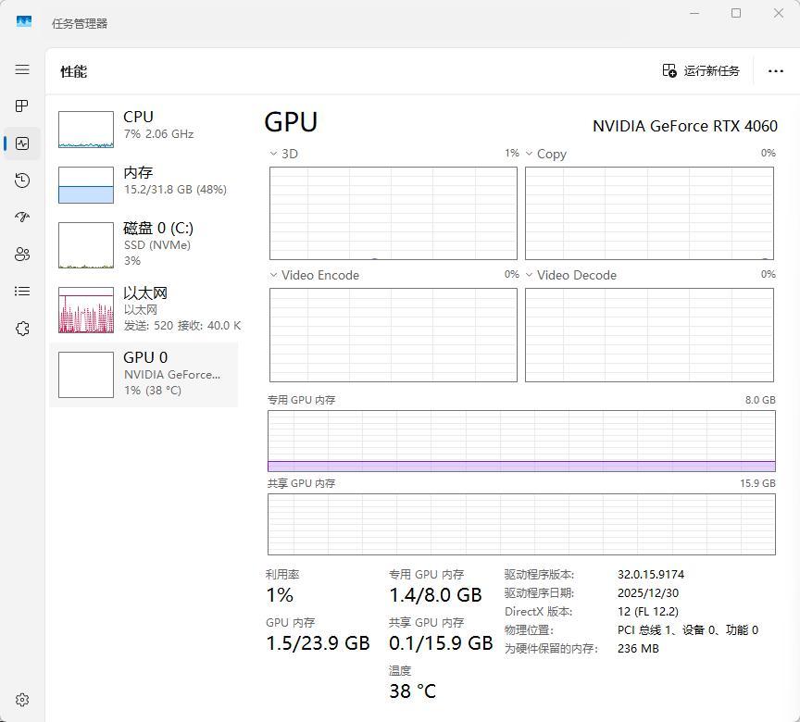The height and width of the screenshot is (722, 800).
Task: Select the 内存 performance entry
Action: [144, 184]
